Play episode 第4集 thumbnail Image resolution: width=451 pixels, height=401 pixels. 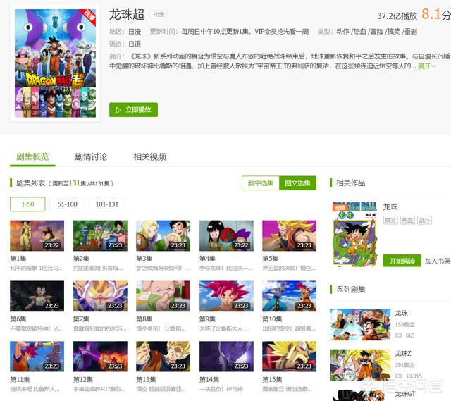[226, 235]
